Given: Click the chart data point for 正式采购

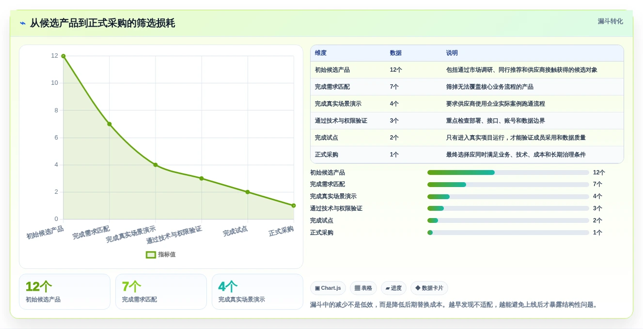Looking at the screenshot, I should click(x=294, y=205).
